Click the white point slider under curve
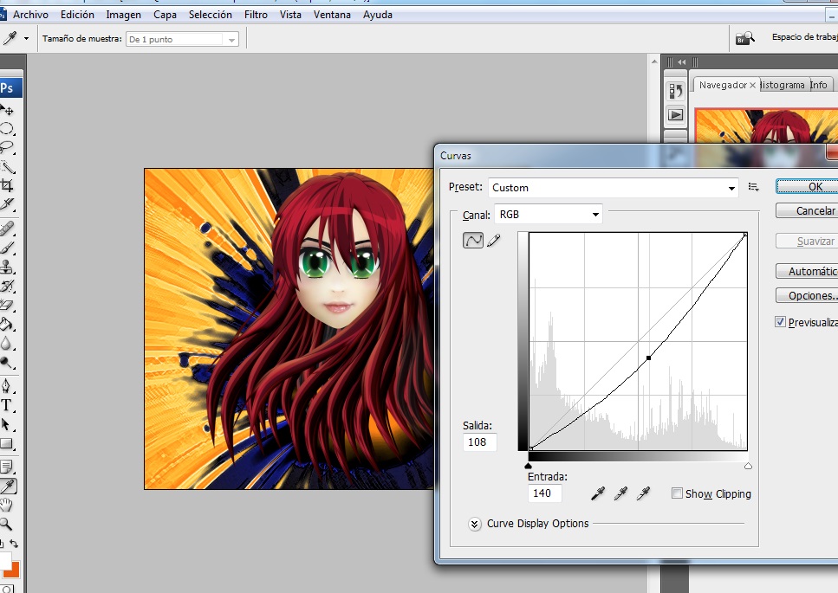The image size is (838, 593). [x=748, y=466]
